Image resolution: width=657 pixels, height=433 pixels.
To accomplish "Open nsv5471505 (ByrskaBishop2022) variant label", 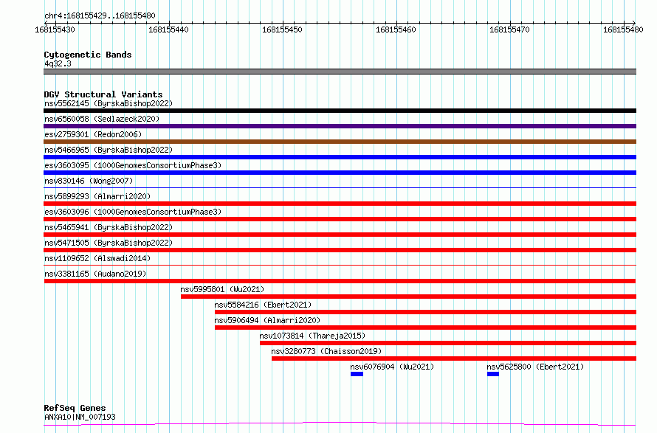I will pos(109,243).
